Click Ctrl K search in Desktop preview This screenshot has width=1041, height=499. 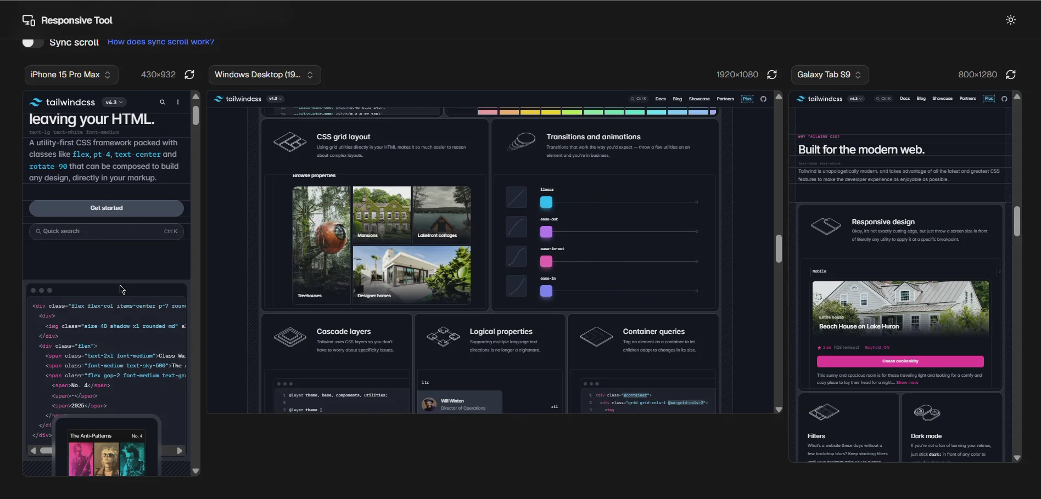pos(638,99)
